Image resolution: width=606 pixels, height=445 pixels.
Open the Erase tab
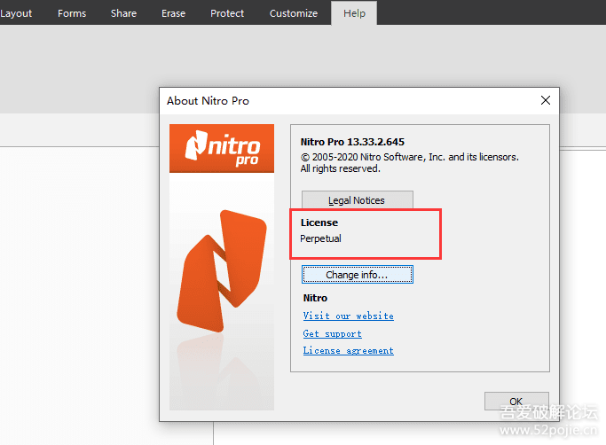click(173, 13)
